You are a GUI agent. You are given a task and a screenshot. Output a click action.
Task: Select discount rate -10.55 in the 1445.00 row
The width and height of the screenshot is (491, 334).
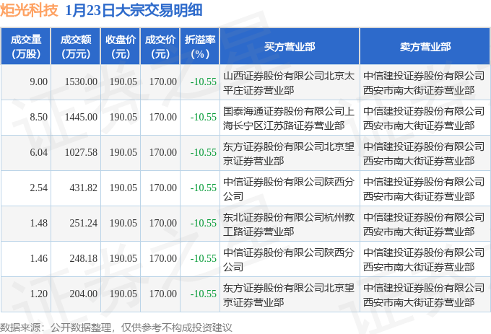(204, 118)
